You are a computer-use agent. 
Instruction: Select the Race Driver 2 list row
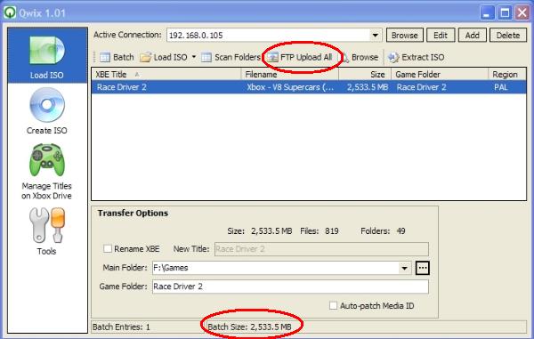309,87
